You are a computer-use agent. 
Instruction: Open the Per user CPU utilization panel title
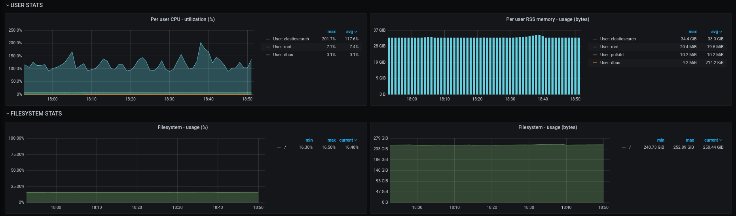[182, 19]
